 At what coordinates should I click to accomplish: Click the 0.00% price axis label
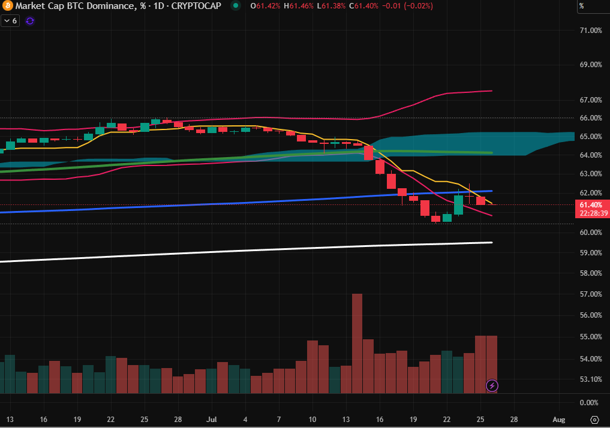589,403
